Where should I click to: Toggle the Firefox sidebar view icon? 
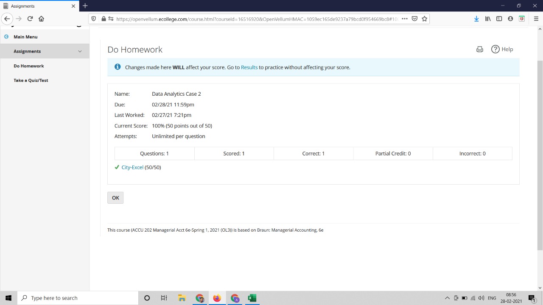(x=499, y=19)
